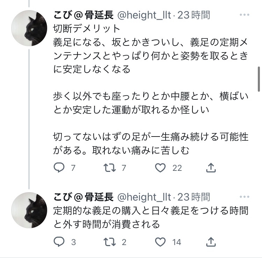Open black cat avatar on second tweet

click(29, 210)
